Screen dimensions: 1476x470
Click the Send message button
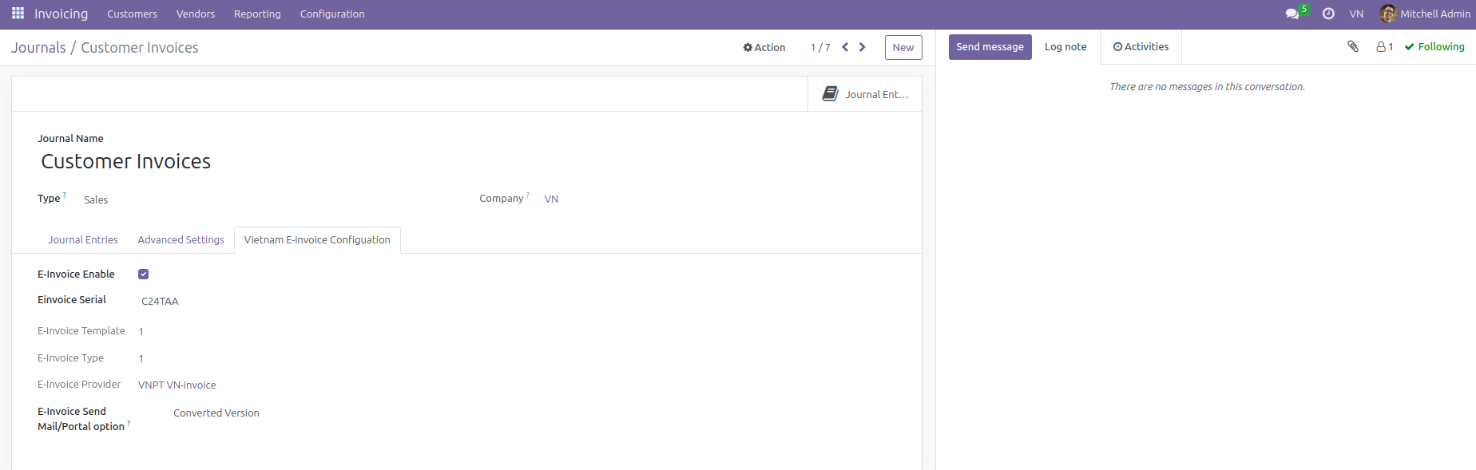(x=990, y=47)
